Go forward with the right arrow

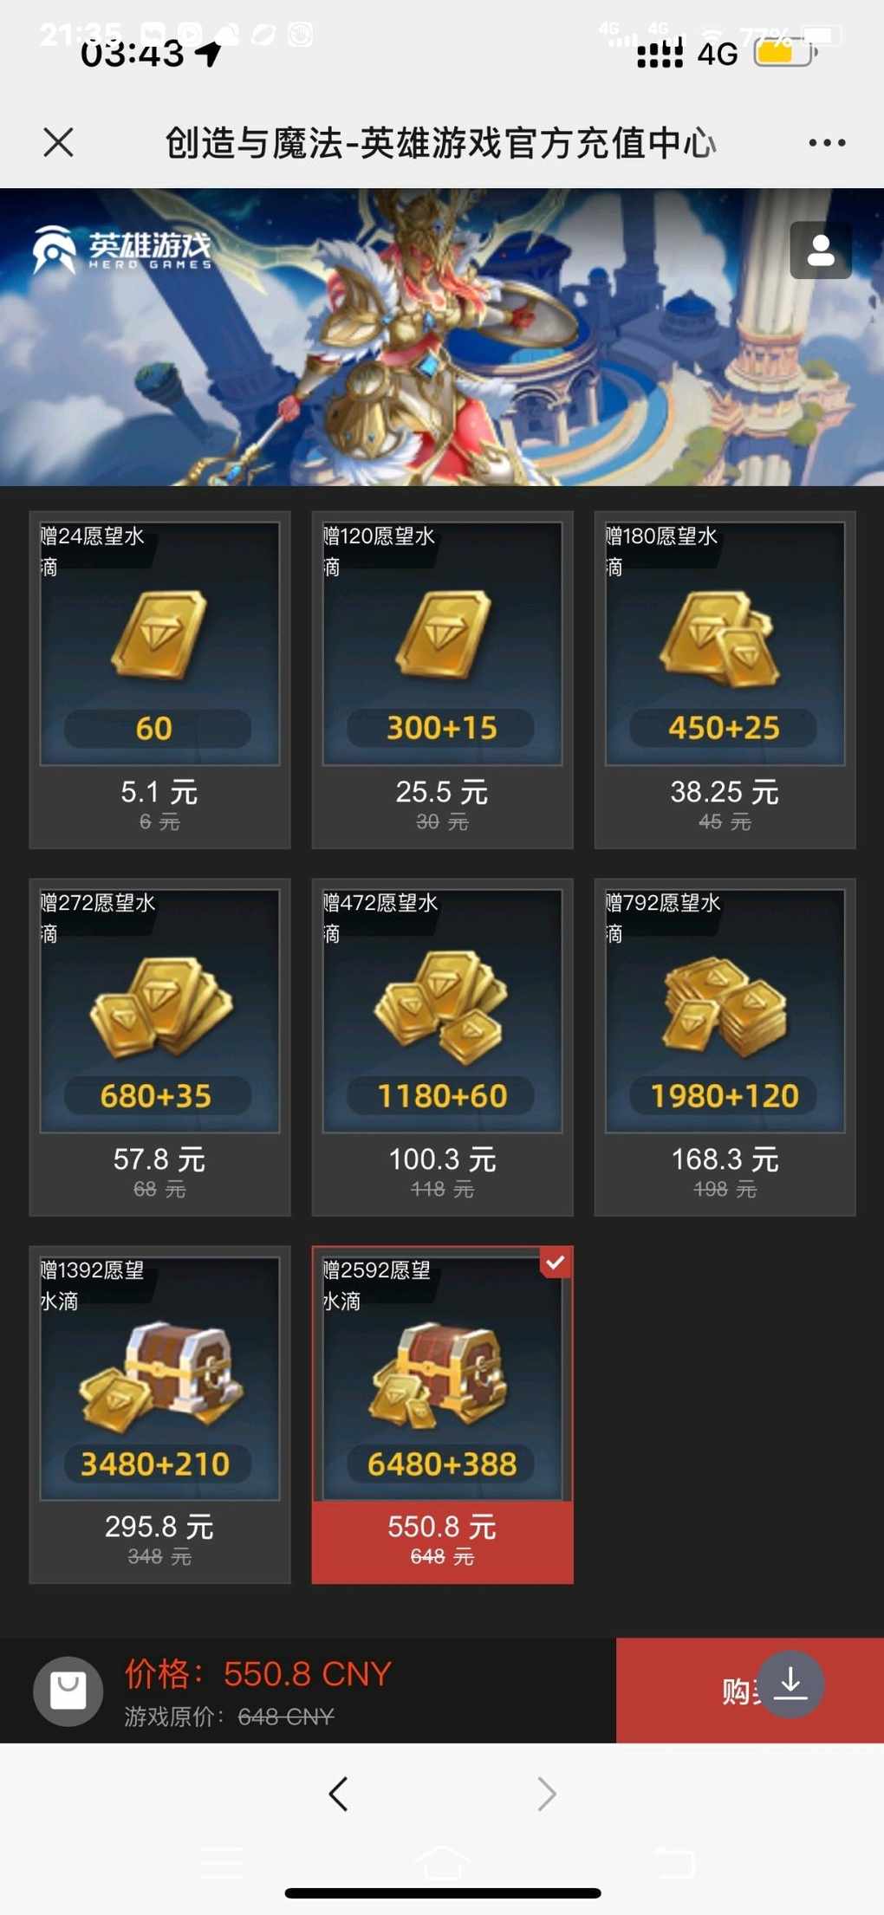pos(546,1794)
